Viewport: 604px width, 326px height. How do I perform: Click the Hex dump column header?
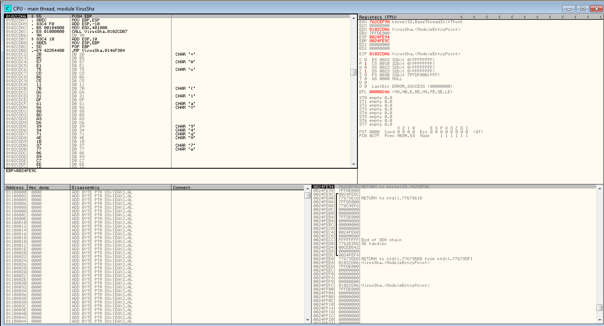(48, 187)
